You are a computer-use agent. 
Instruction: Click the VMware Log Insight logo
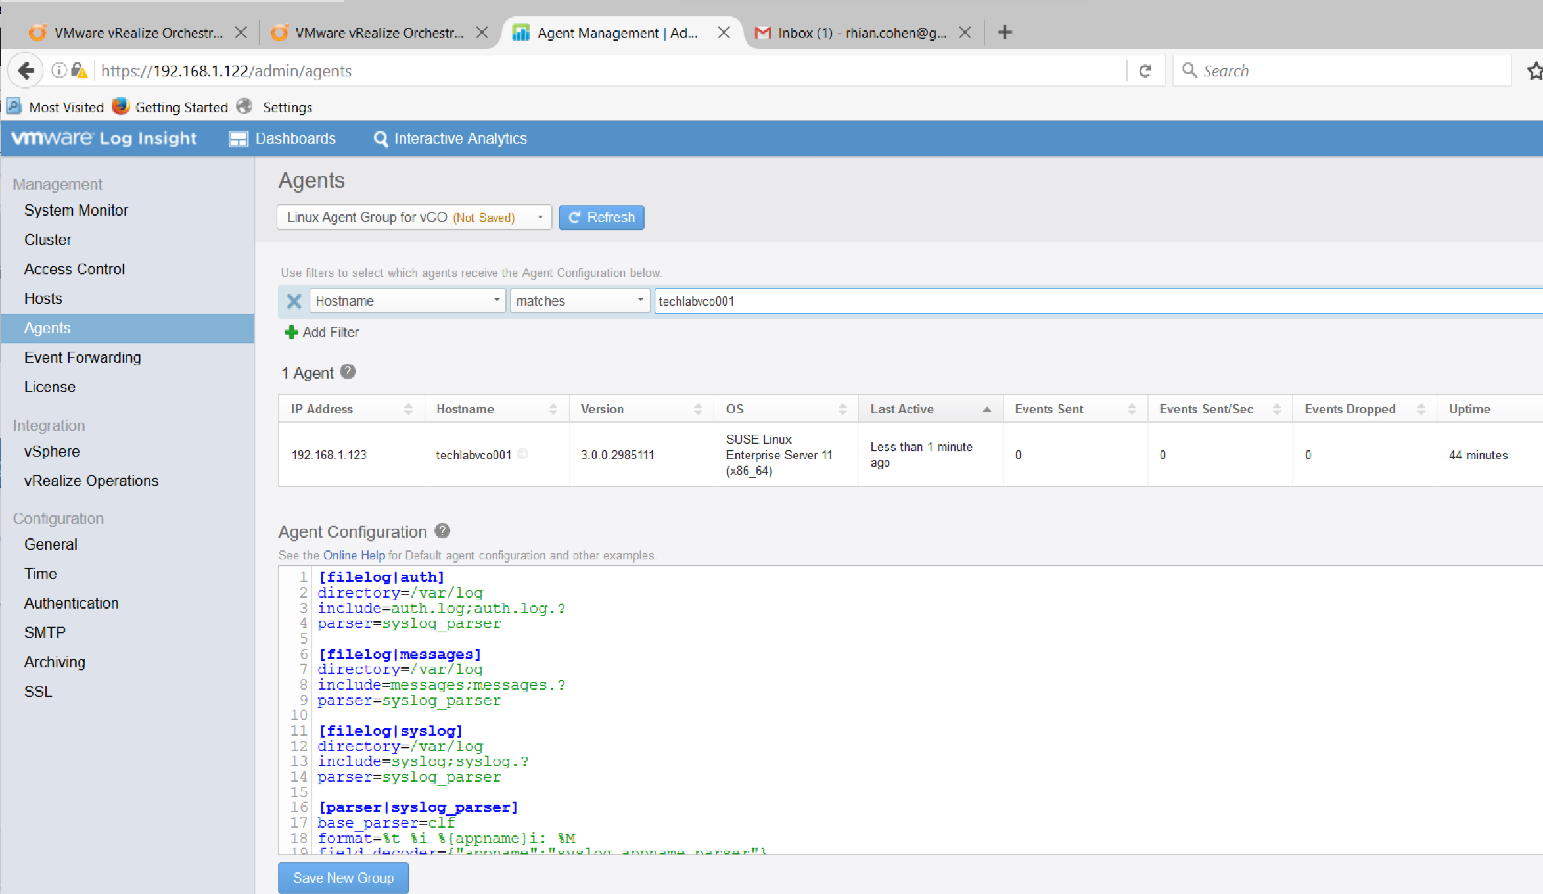[104, 138]
